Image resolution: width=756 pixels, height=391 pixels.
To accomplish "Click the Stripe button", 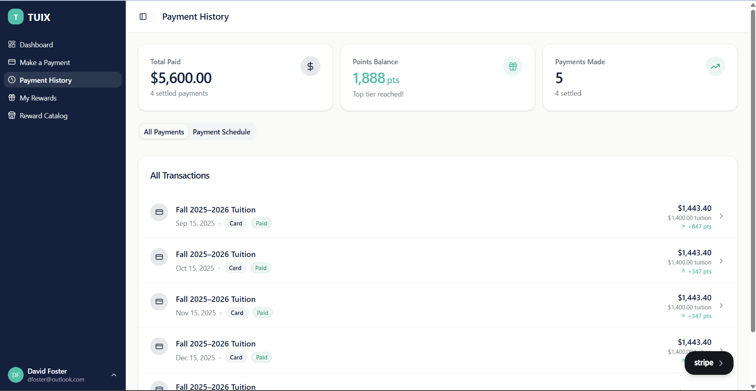I will [x=708, y=363].
